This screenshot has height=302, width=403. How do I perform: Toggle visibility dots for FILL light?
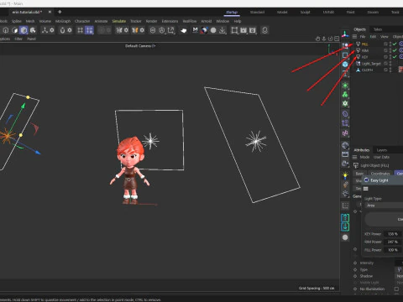390,44
